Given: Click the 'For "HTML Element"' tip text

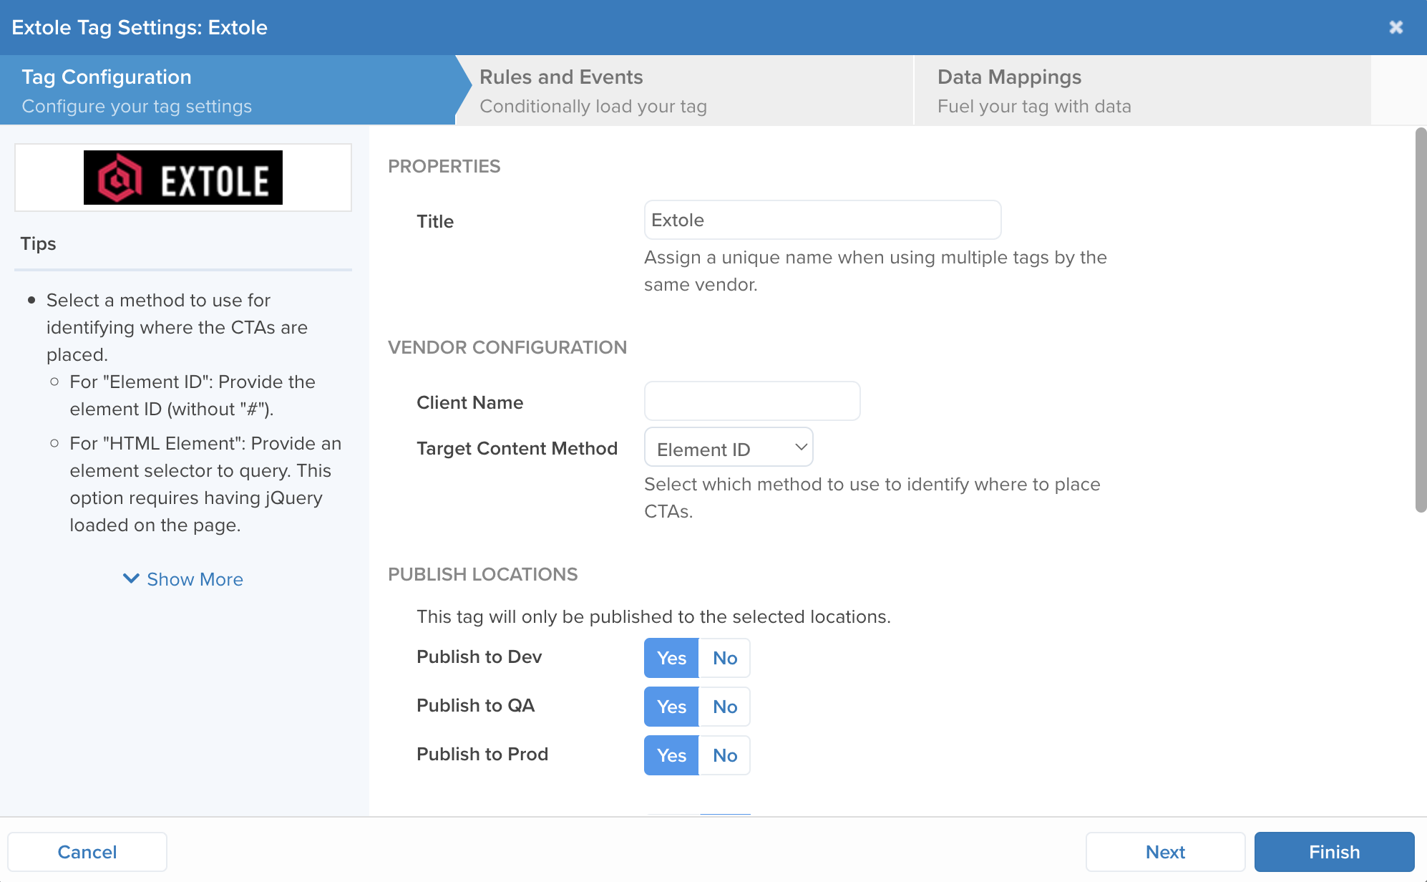Looking at the screenshot, I should [x=205, y=484].
